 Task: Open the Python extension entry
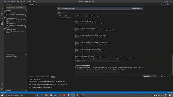[x=16, y=31]
